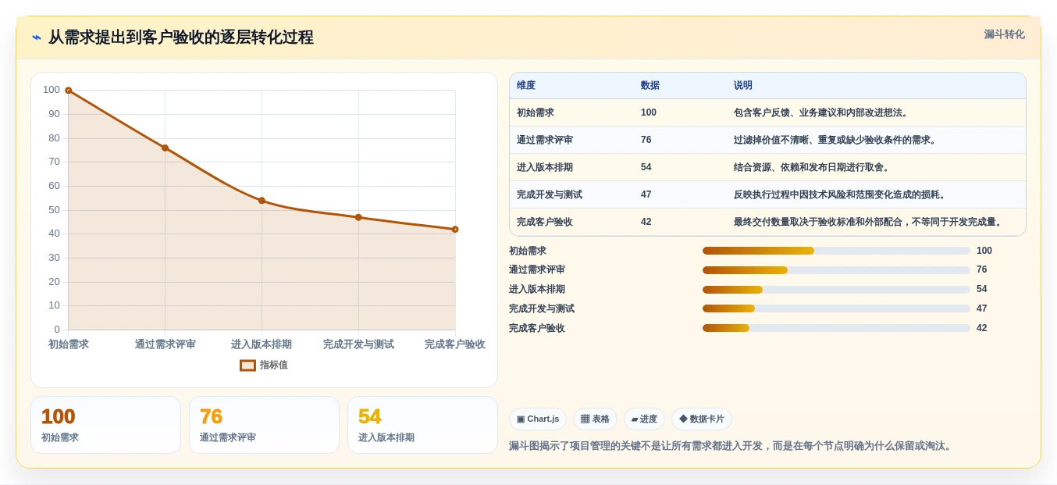Select the 进度 tag chip

[x=644, y=419]
